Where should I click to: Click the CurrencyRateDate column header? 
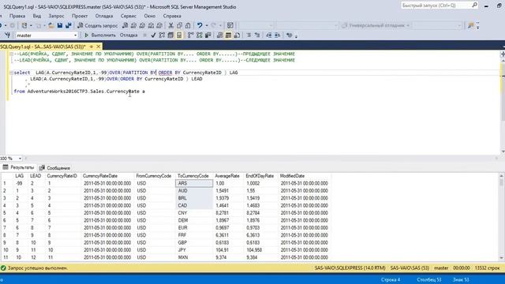tap(100, 176)
